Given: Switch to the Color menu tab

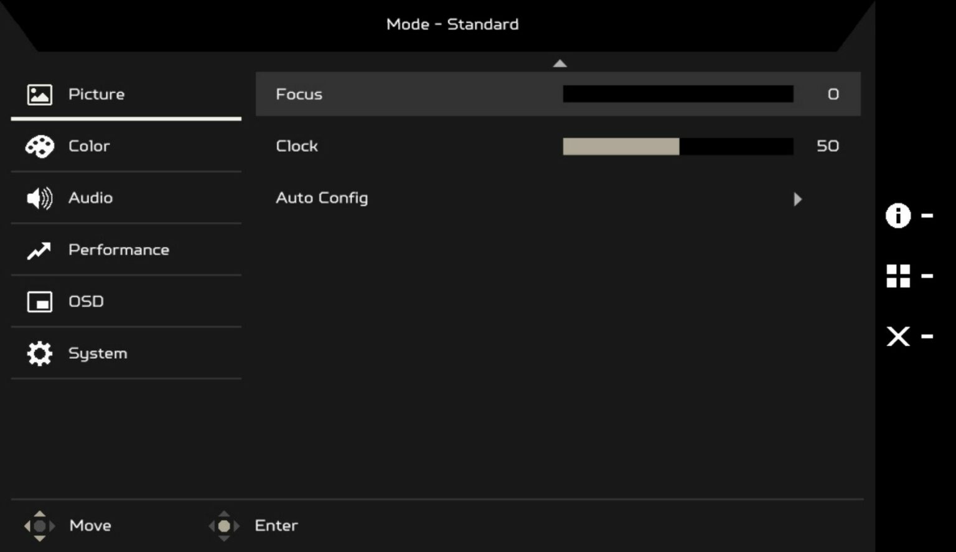Looking at the screenshot, I should pos(89,147).
